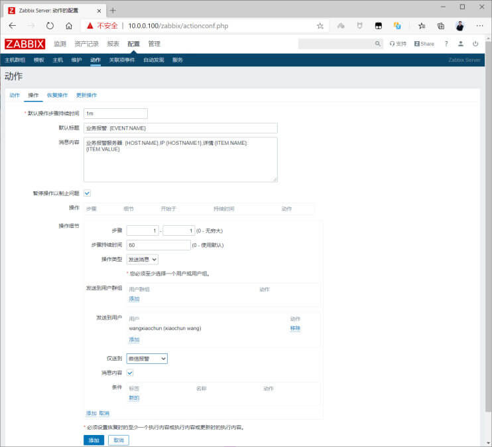Open new browser tab with plus
The image size is (492, 447).
[x=113, y=11]
